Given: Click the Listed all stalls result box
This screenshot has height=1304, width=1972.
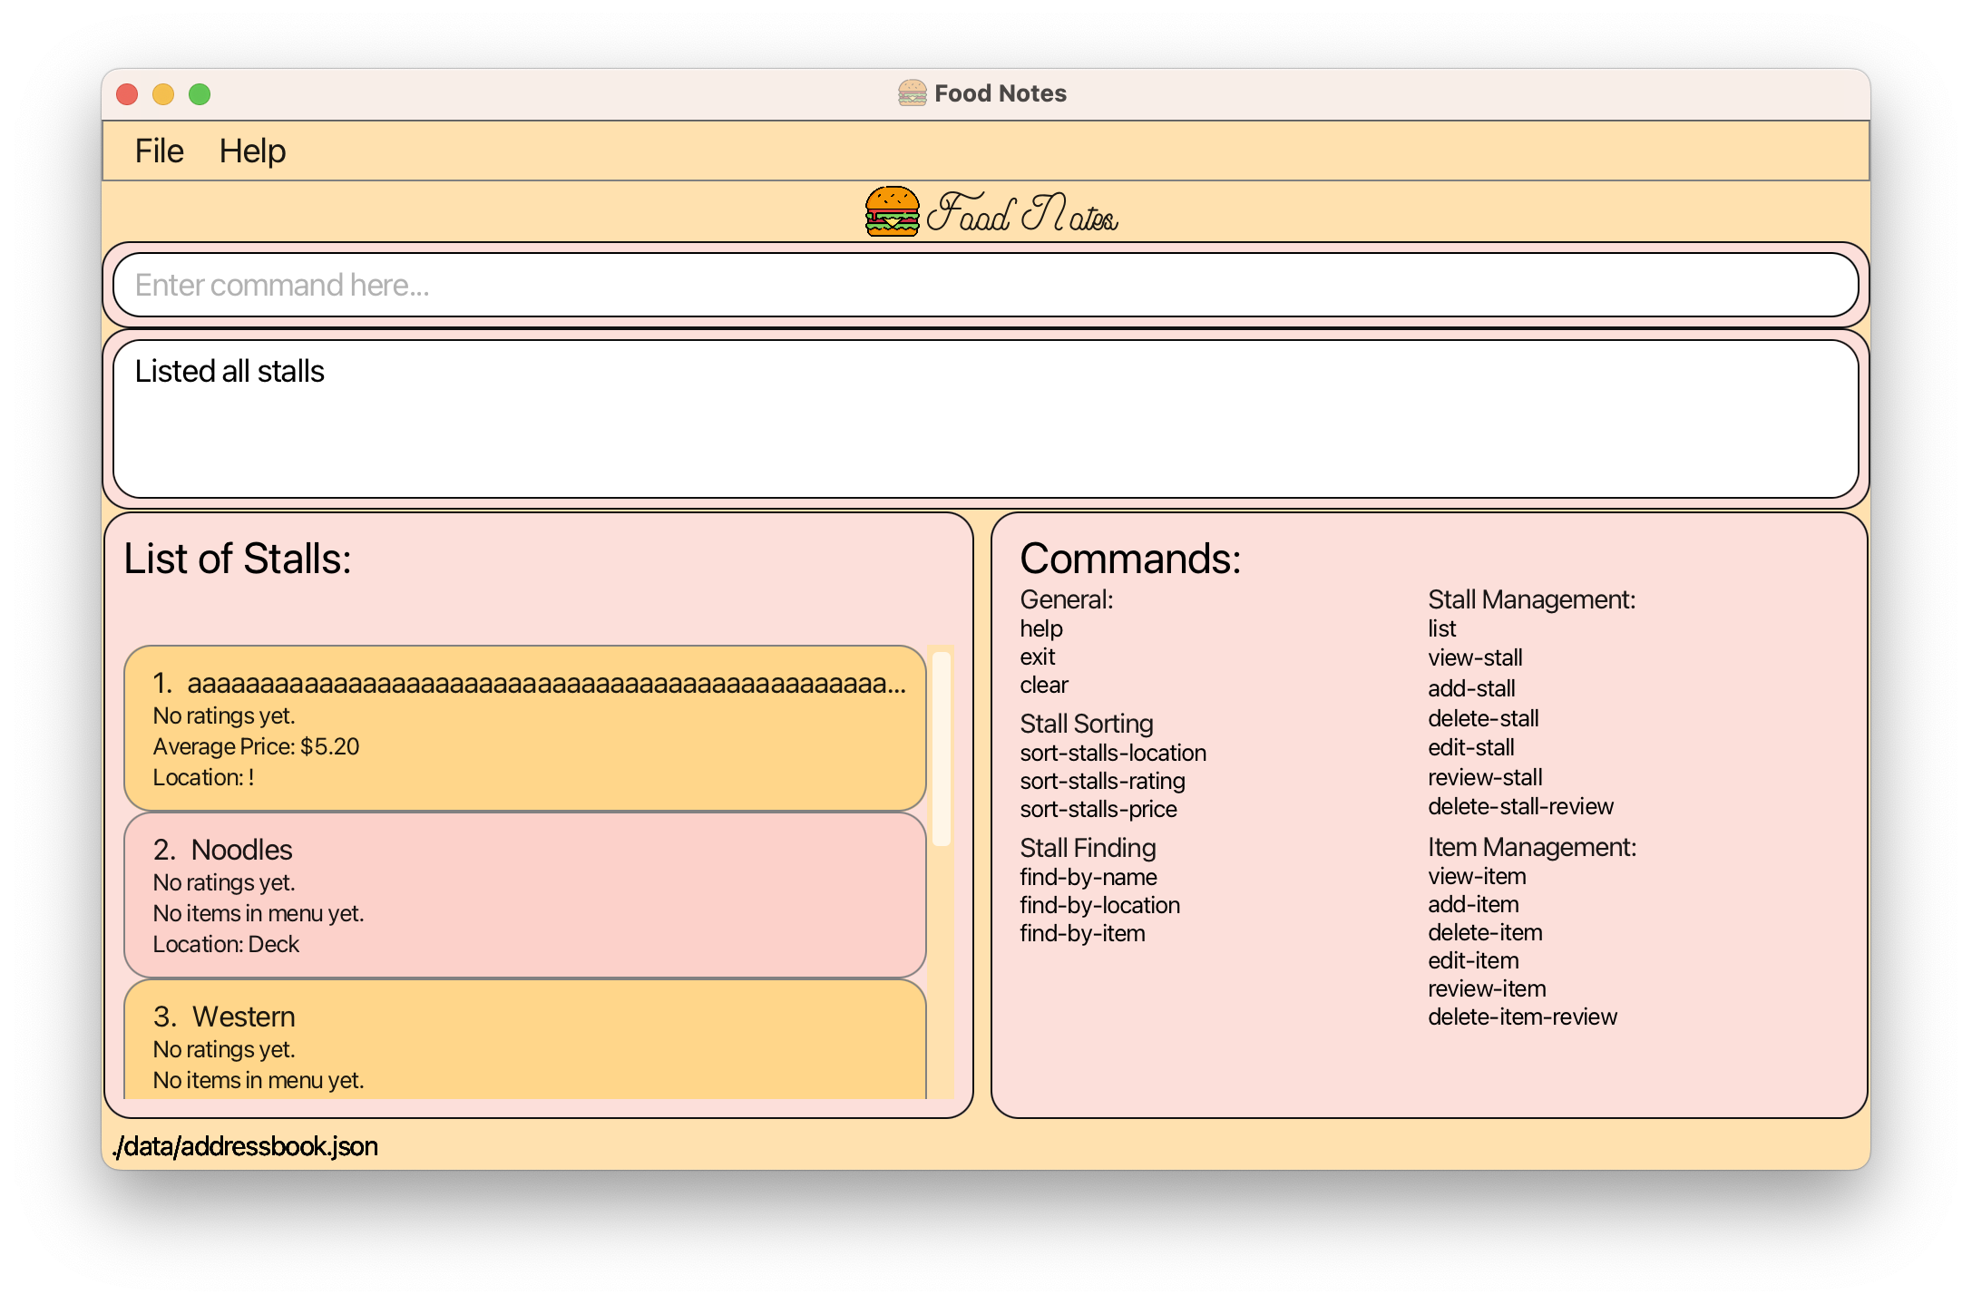Looking at the screenshot, I should [x=984, y=418].
